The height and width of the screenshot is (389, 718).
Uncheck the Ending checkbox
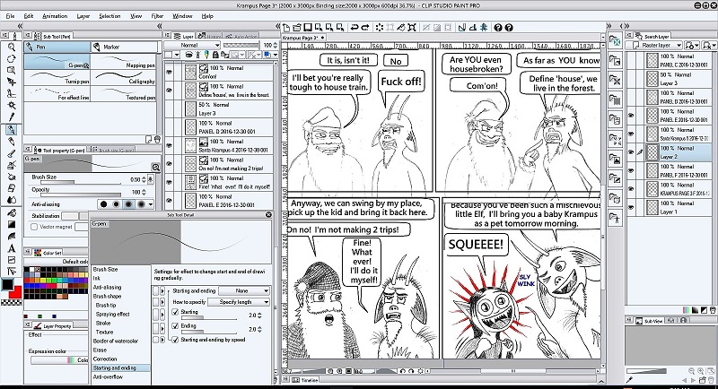click(175, 326)
